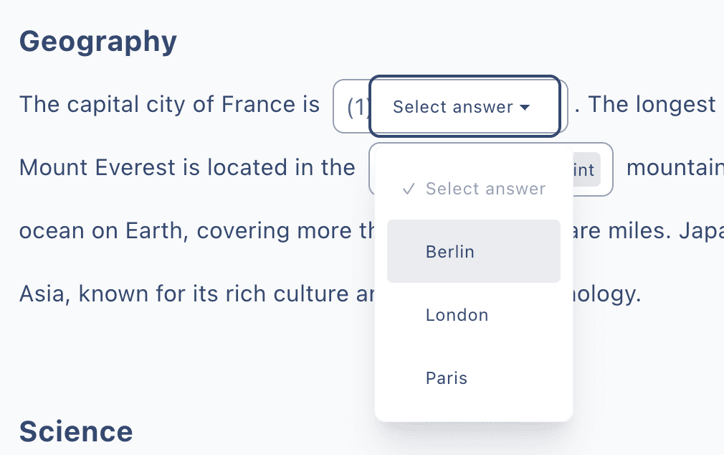Image resolution: width=724 pixels, height=455 pixels.
Task: Click the Geography section heading
Action: click(x=97, y=41)
